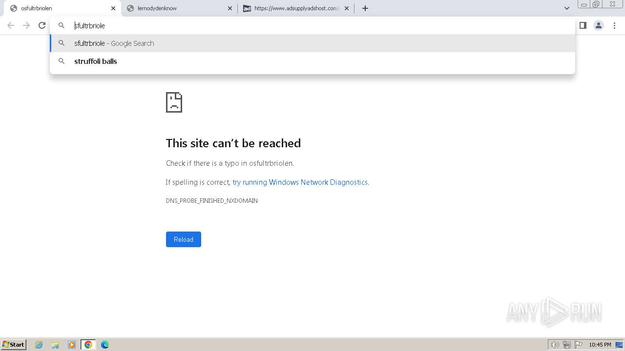This screenshot has width=625, height=351.
Task: Close the lernodydenknow tab
Action: click(230, 8)
